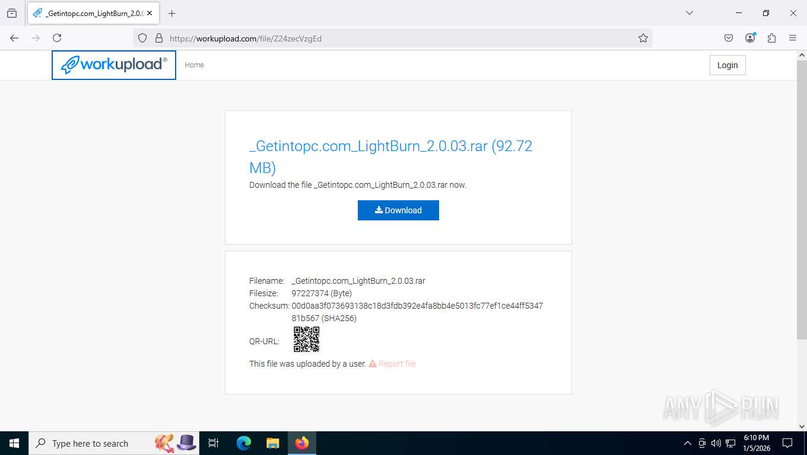The height and width of the screenshot is (455, 807).
Task: Open meet now camera tray icon
Action: coord(702,443)
